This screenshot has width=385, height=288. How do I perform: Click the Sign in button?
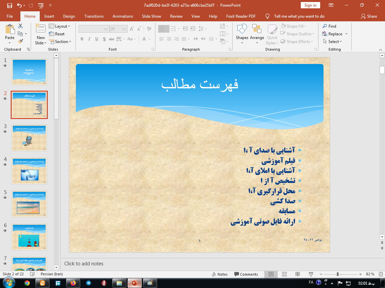pyautogui.click(x=310, y=5)
